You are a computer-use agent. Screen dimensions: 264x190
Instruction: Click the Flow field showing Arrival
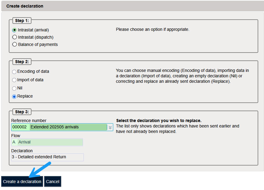[x=50, y=142]
